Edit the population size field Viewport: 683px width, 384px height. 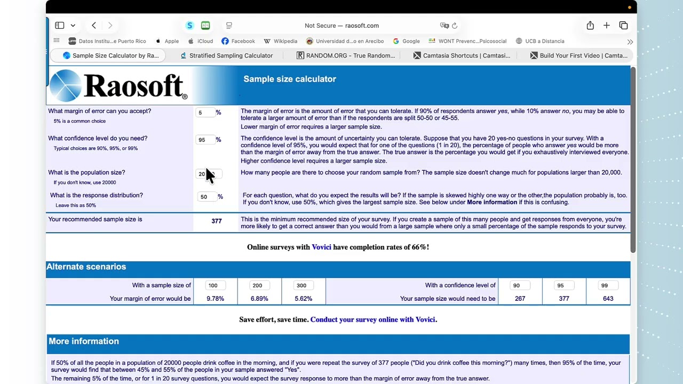209,174
